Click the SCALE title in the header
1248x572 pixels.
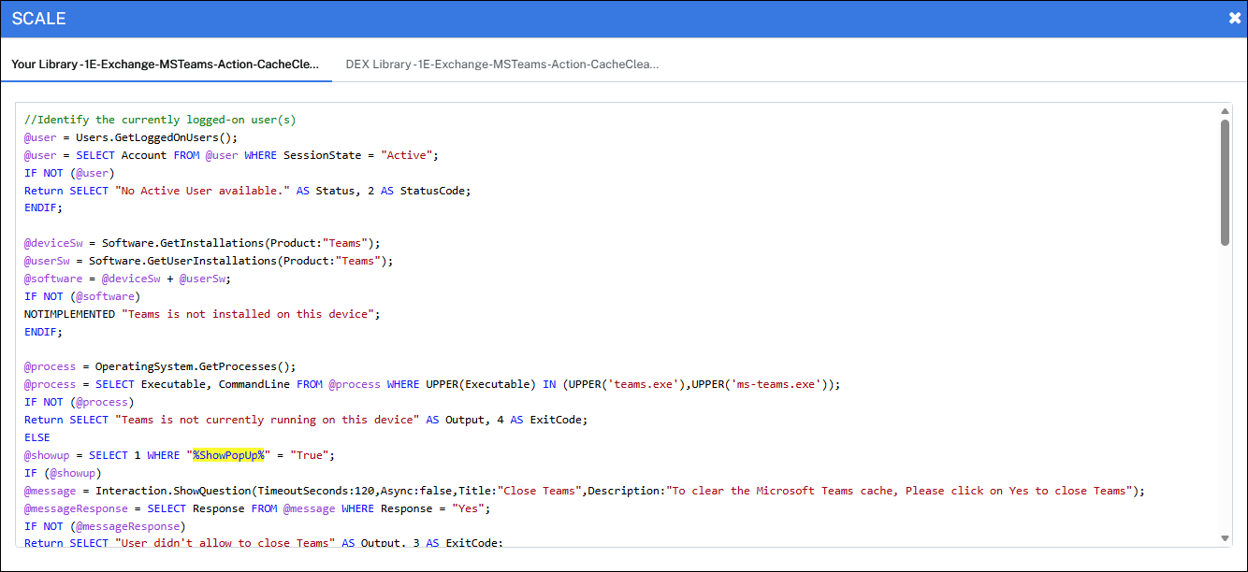pos(38,19)
